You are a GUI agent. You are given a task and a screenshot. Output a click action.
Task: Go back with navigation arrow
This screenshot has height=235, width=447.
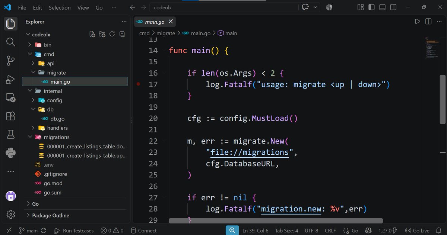tap(132, 7)
